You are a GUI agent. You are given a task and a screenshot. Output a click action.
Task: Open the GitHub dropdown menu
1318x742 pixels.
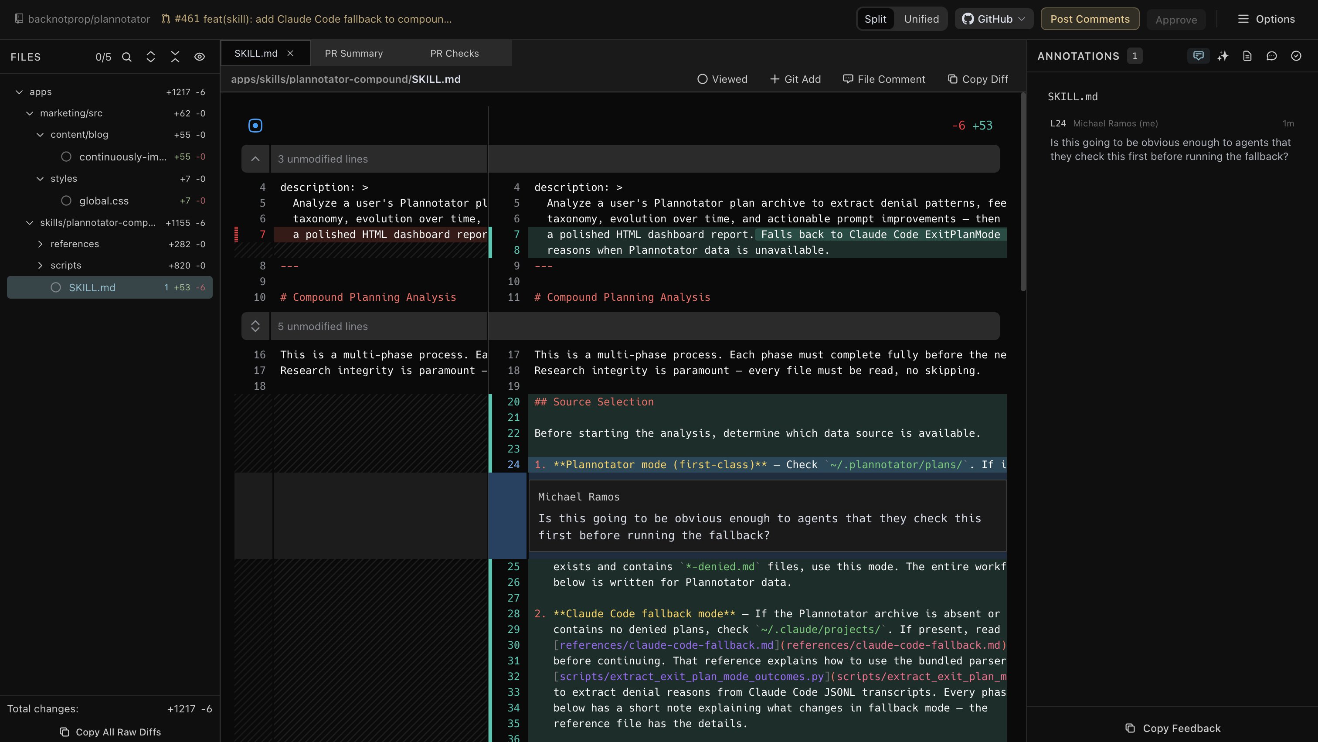pyautogui.click(x=993, y=19)
